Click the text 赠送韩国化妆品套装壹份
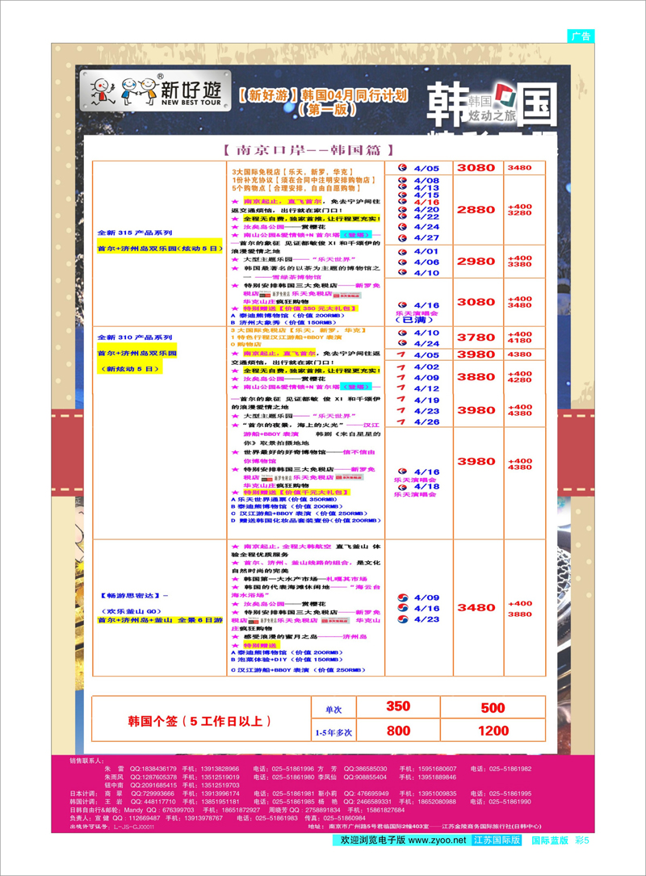Screen dimensions: 646x876 pyautogui.click(x=285, y=521)
